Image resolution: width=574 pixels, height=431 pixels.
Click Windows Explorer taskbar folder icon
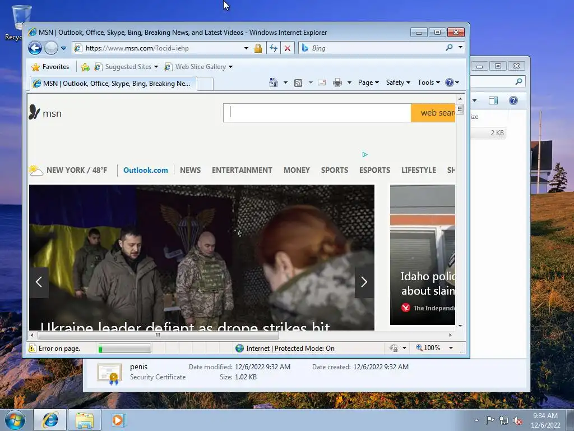click(x=85, y=420)
